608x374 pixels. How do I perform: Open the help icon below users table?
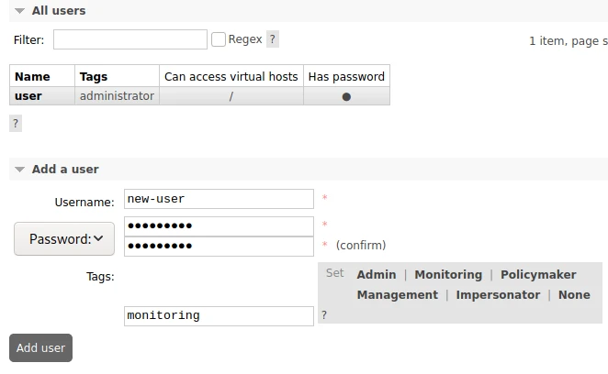pyautogui.click(x=16, y=123)
